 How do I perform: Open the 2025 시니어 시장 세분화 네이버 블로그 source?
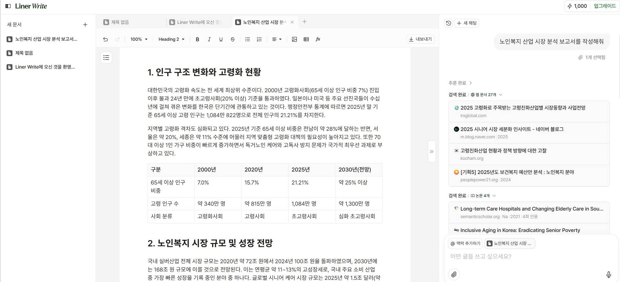tap(529, 133)
